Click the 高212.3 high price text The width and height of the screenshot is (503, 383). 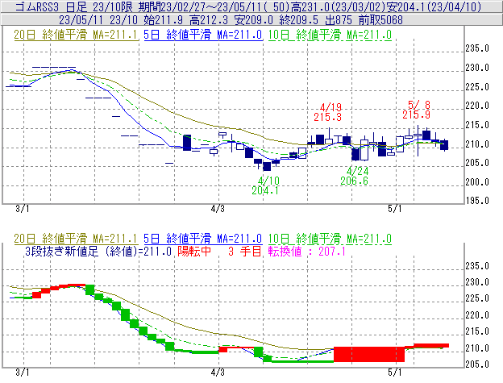[209, 20]
